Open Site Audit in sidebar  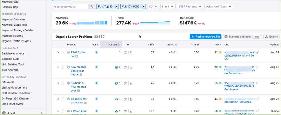8,82
